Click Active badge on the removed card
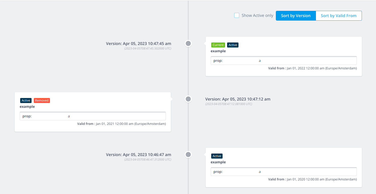Viewport: 376px width, 194px height. 26,101
